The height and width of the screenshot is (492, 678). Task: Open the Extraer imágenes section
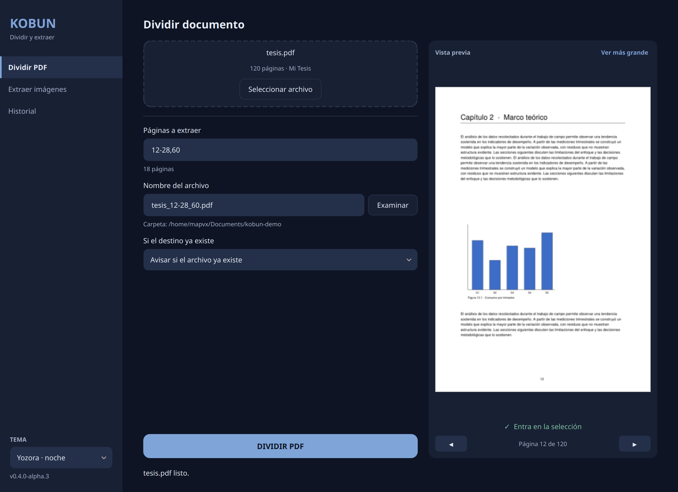61,89
